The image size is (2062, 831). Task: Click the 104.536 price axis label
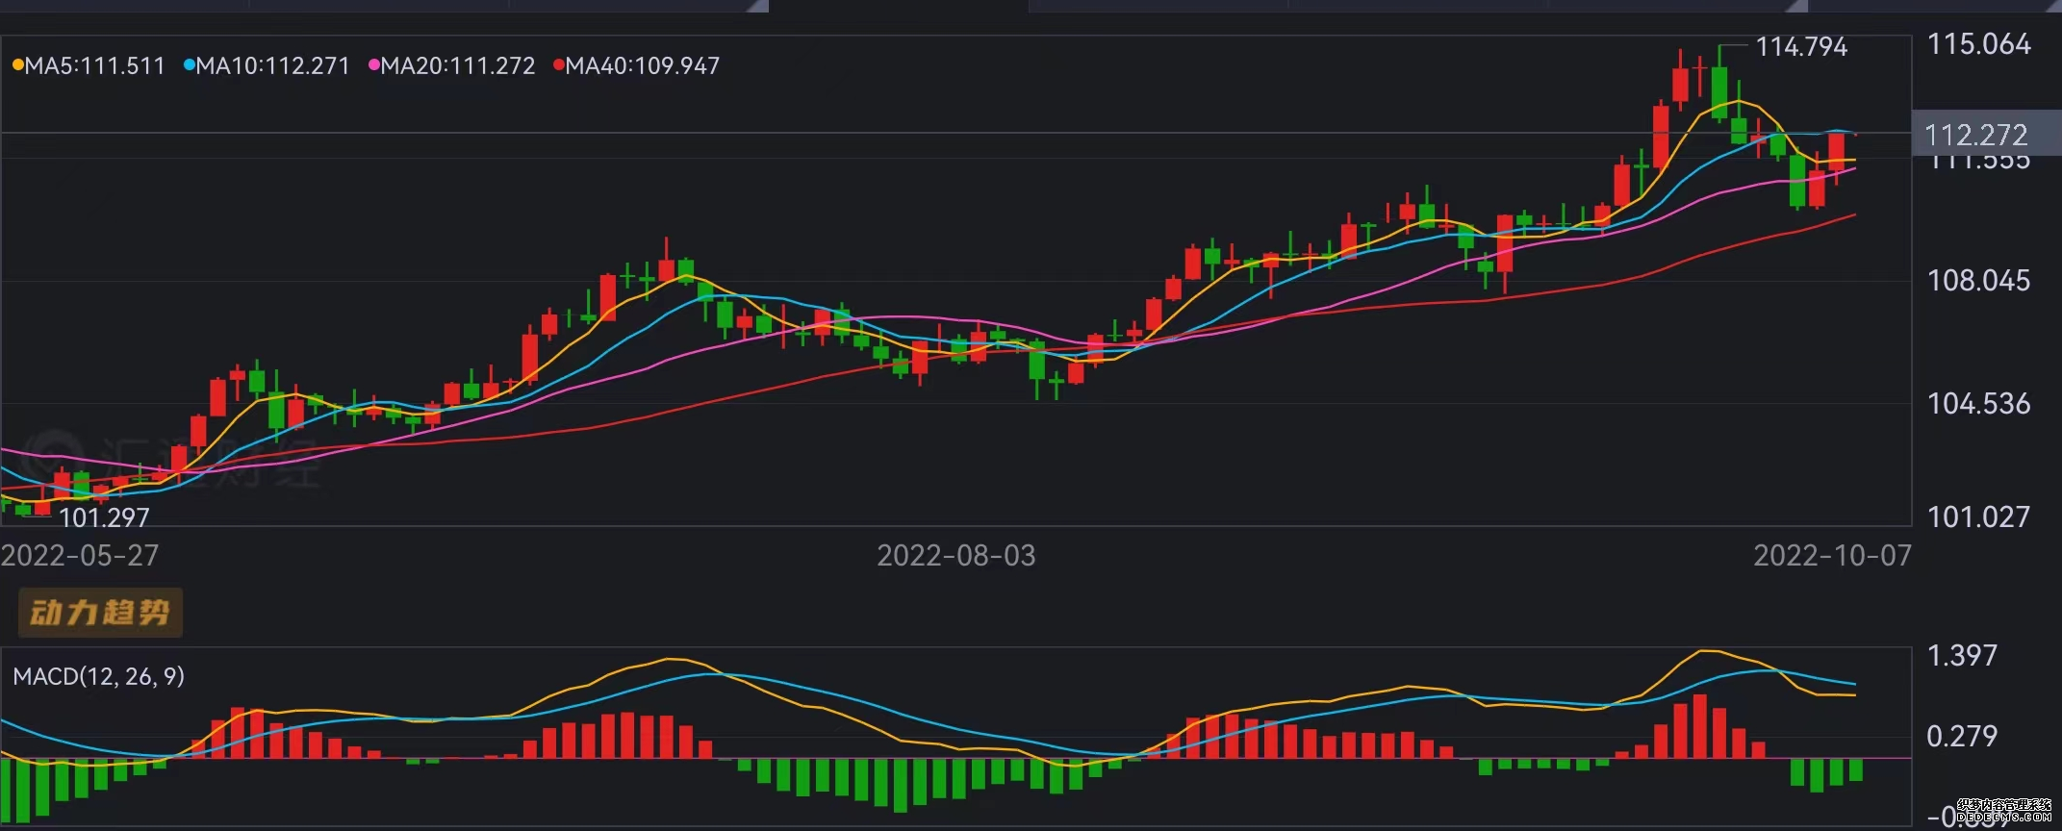point(1978,403)
